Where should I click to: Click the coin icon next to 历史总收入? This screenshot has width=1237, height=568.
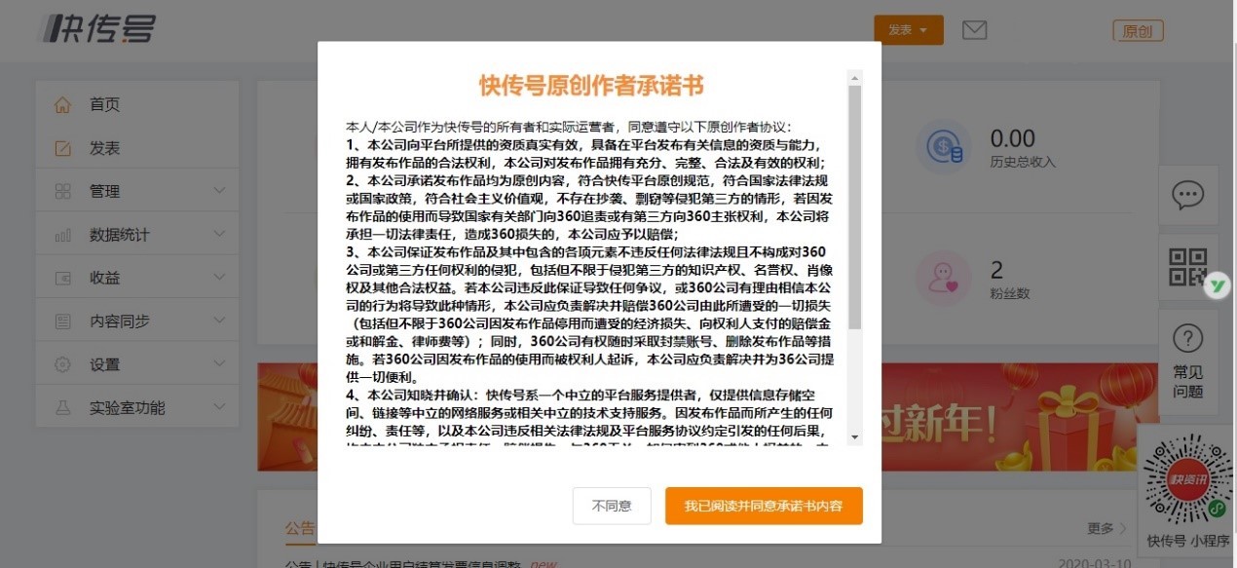pos(944,147)
